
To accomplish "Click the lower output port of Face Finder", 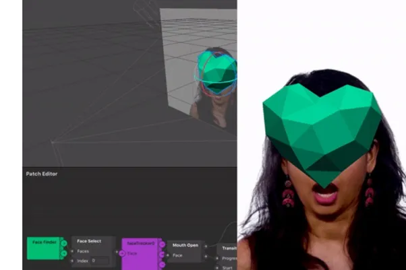I will click(63, 253).
